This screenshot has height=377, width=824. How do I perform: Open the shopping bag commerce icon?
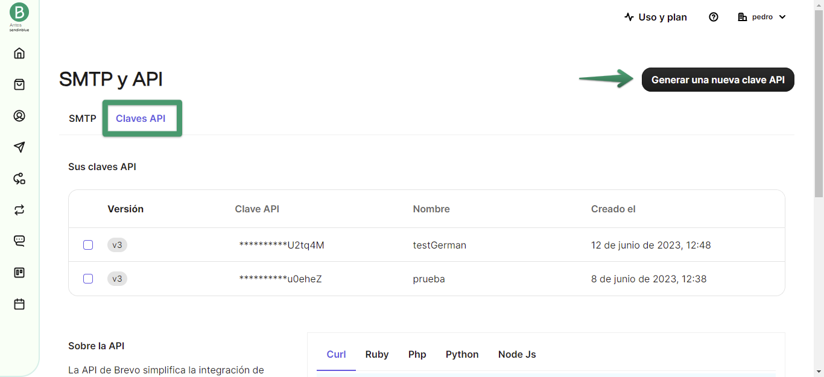pos(19,84)
